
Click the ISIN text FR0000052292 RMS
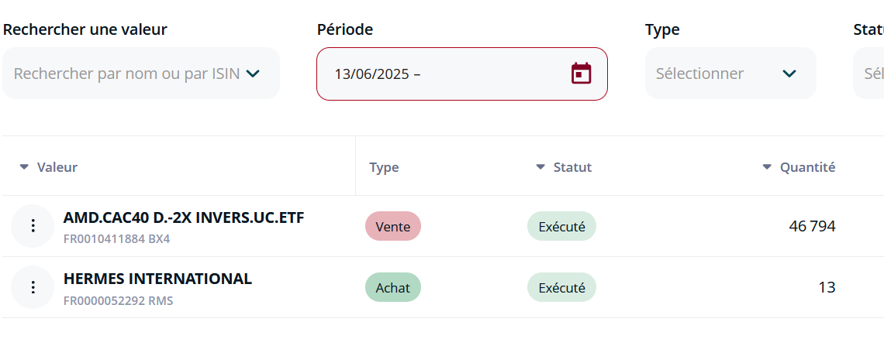pos(119,301)
